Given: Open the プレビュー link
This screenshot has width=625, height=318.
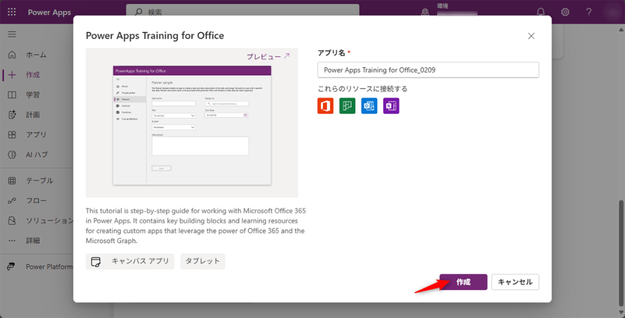Looking at the screenshot, I should (x=268, y=57).
